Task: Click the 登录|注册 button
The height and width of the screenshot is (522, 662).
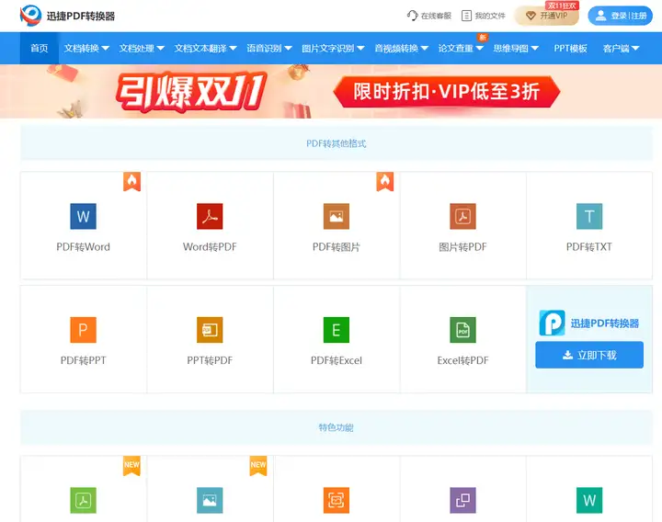Action: [621, 16]
